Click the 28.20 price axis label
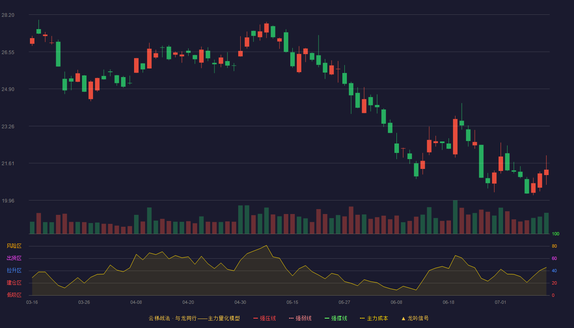Screen dimensions: 574x328 pyautogui.click(x=8, y=15)
